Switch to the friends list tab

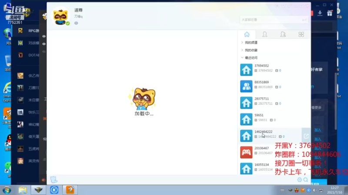point(264,34)
